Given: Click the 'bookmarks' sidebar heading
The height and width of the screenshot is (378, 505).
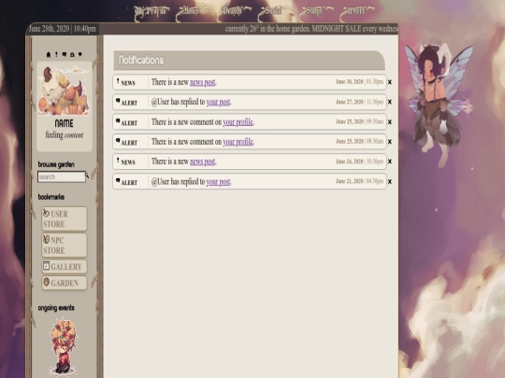Looking at the screenshot, I should [51, 197].
